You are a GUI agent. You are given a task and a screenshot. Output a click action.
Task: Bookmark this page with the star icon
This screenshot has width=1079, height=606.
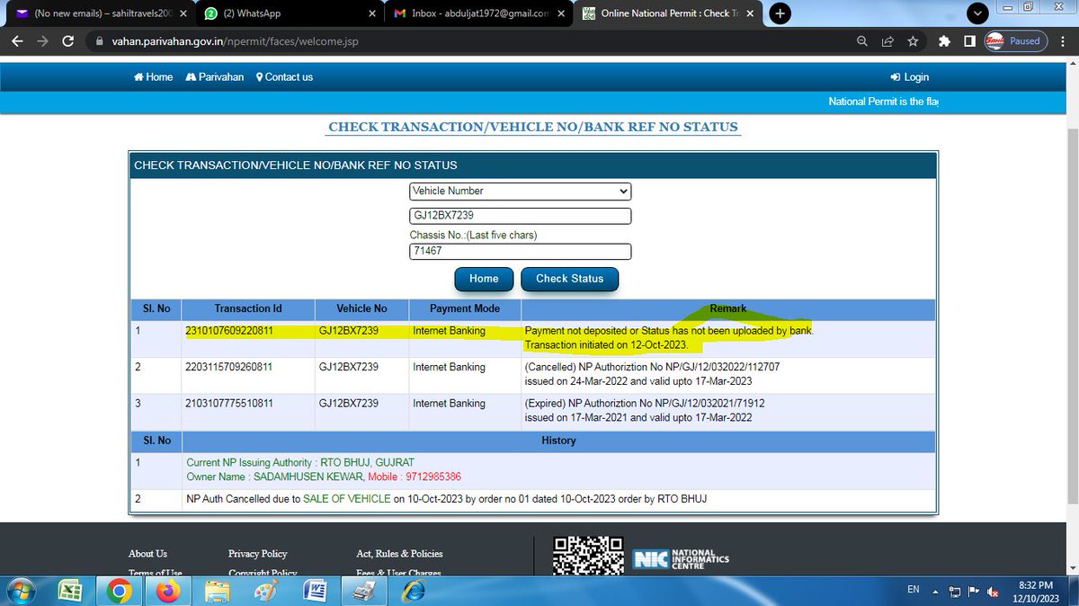(913, 41)
